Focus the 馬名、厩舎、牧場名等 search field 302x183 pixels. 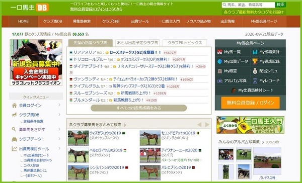click(249, 5)
